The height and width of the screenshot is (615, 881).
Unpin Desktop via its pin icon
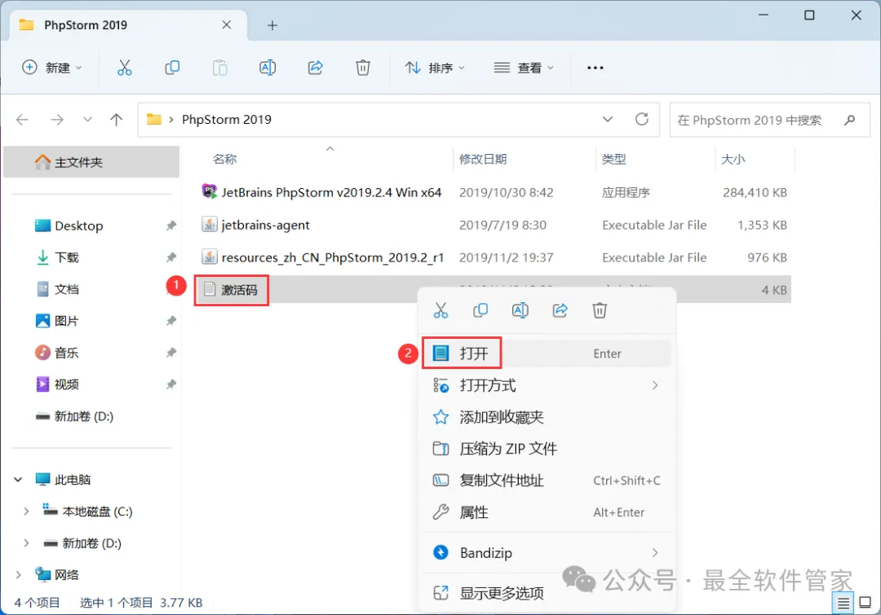pyautogui.click(x=170, y=226)
